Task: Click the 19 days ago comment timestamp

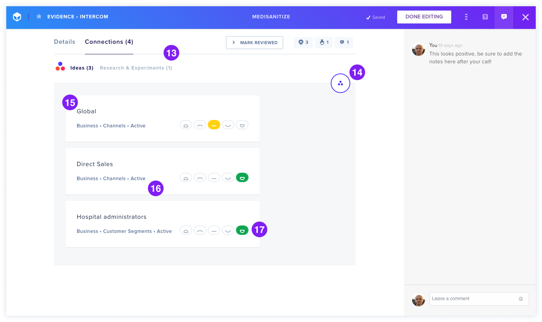Action: pos(450,46)
